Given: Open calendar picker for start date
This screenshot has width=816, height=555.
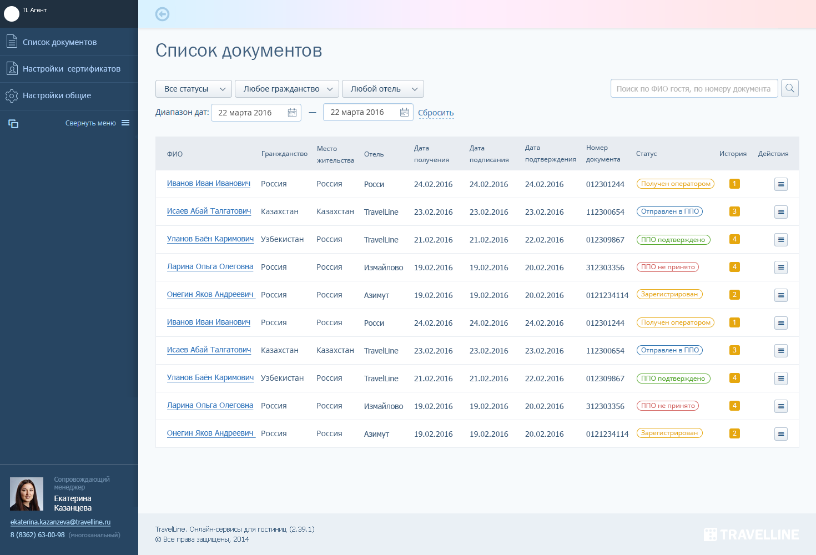Looking at the screenshot, I should click(x=292, y=113).
